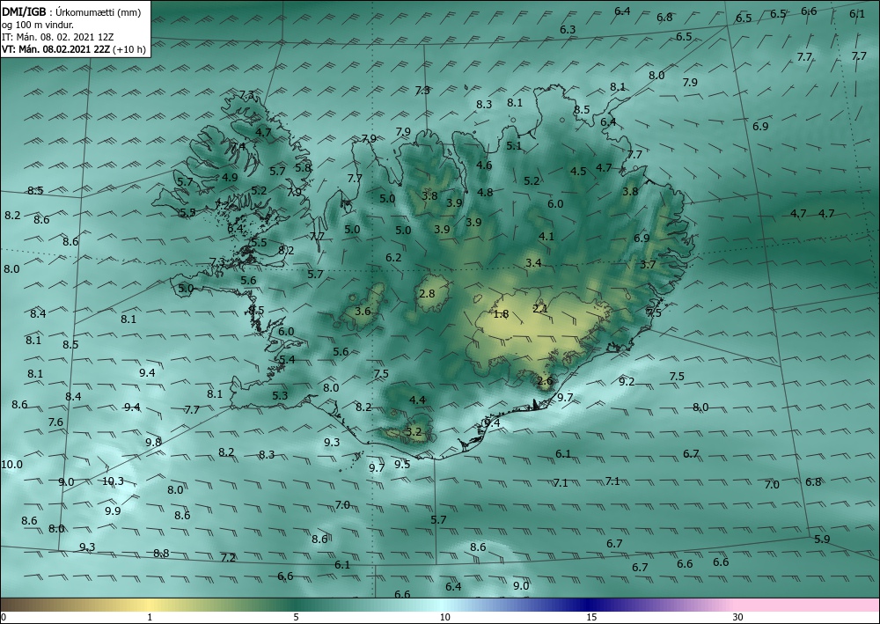This screenshot has height=624, width=880.
Task: Click the 3.7 value in east Iceland
Action: point(648,264)
